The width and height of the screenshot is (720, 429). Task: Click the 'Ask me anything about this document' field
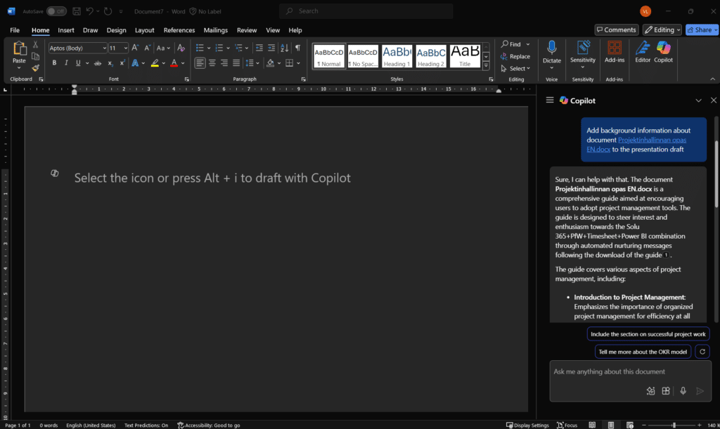[x=630, y=371]
